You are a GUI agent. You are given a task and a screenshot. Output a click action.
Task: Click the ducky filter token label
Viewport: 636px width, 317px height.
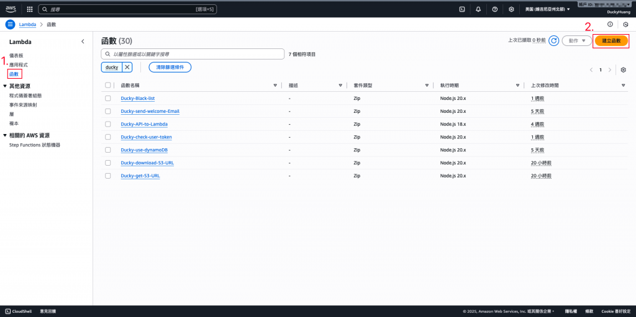[x=112, y=67]
